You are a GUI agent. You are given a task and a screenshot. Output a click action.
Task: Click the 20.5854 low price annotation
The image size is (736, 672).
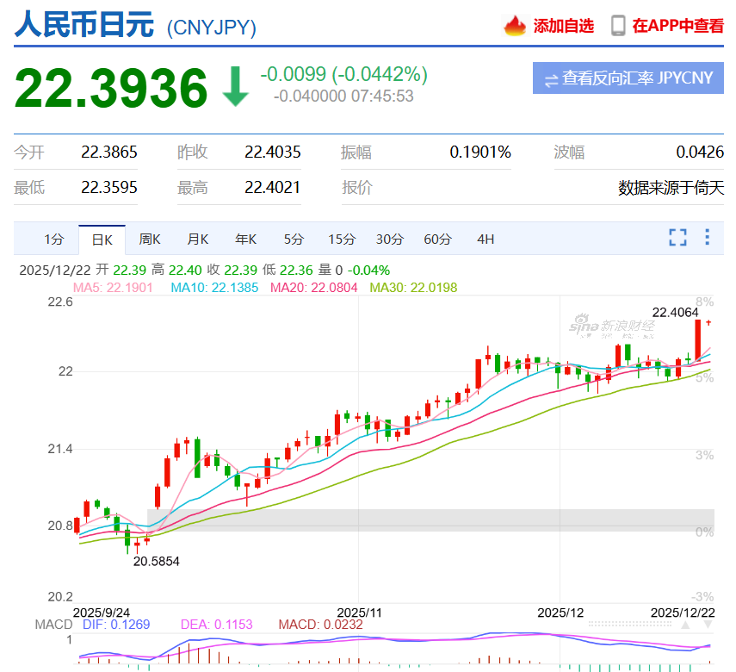point(157,562)
